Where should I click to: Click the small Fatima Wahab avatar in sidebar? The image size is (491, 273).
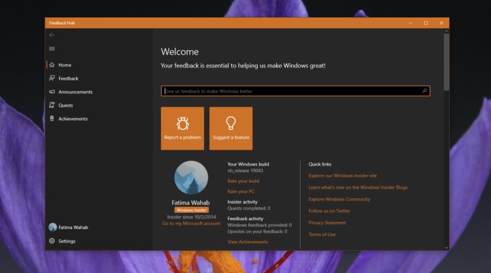(x=53, y=227)
